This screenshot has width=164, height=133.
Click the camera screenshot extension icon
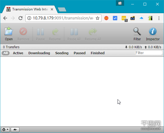[x=133, y=18]
